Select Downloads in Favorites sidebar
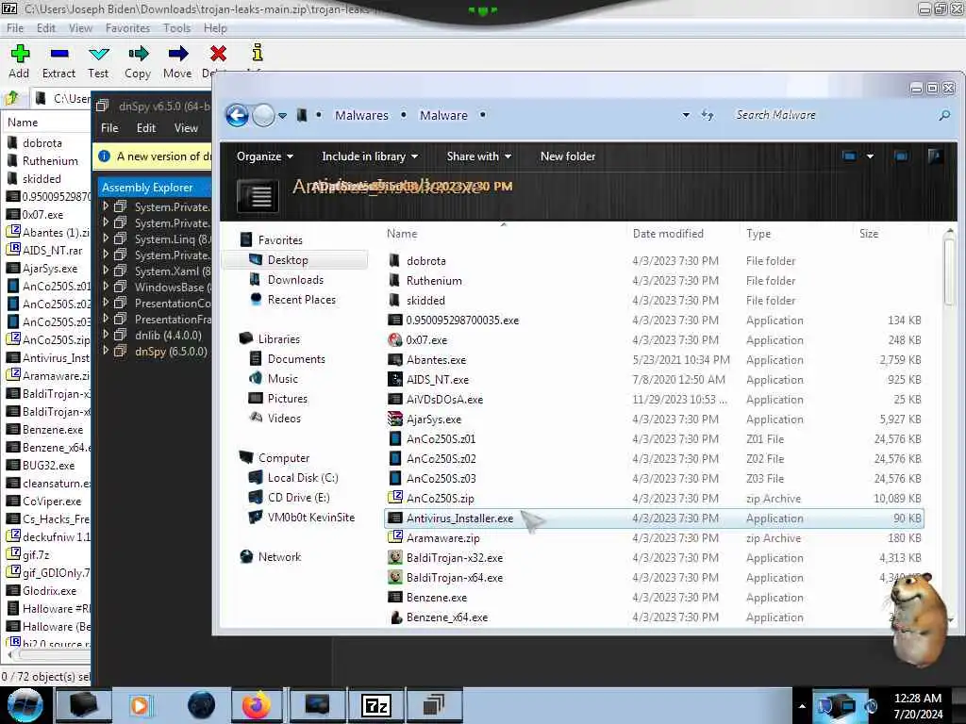 tap(295, 280)
